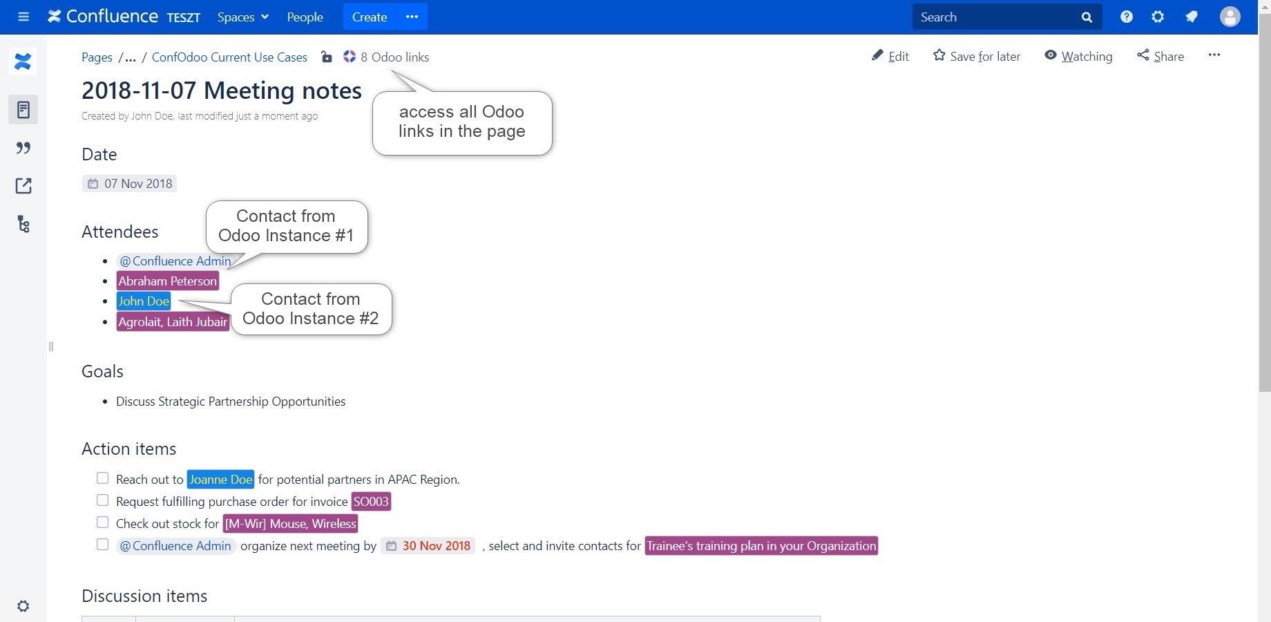
Task: Click the Odoo links logo icon
Action: [x=350, y=56]
